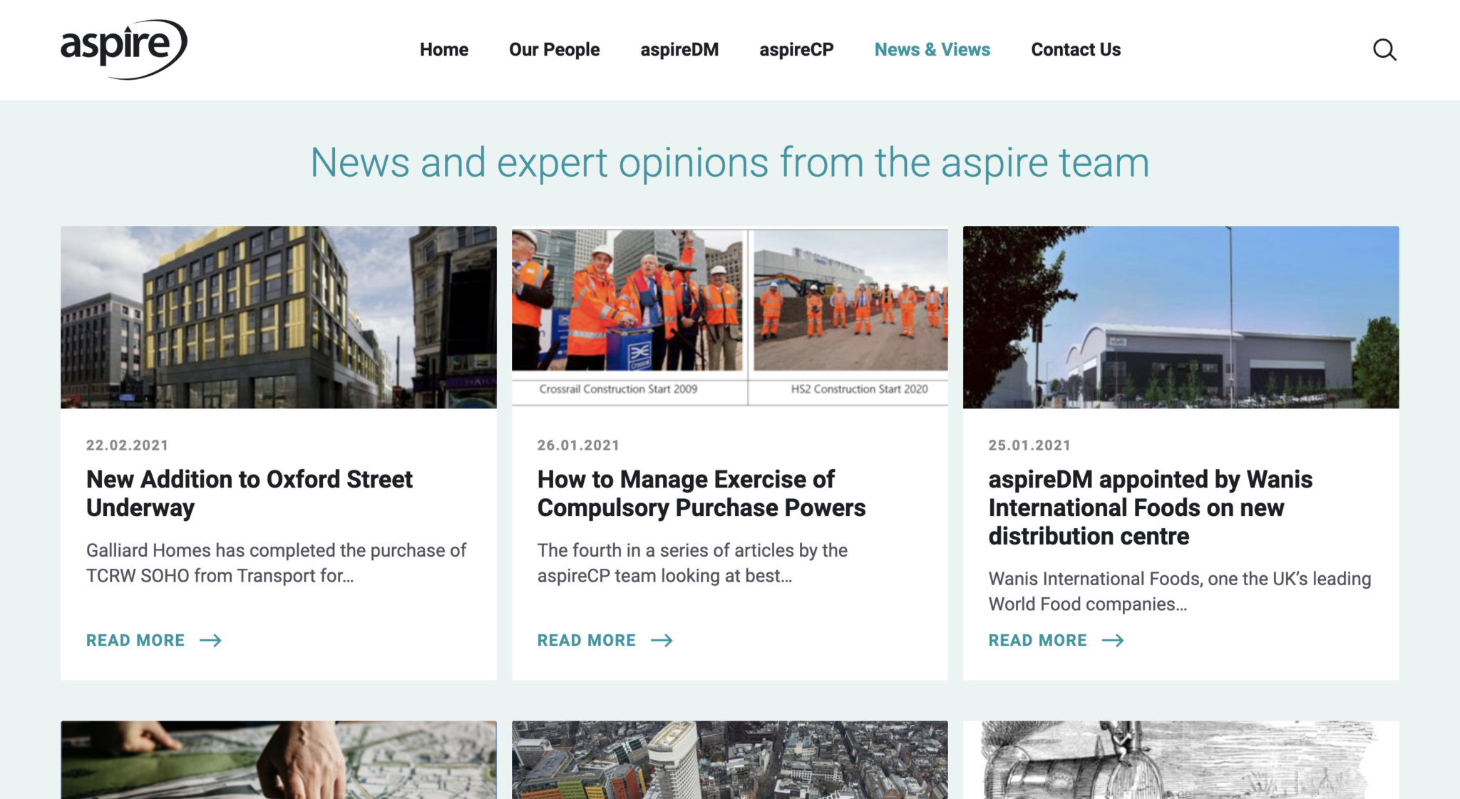Click the arrow next to first Read More
This screenshot has width=1460, height=799.
coord(211,640)
